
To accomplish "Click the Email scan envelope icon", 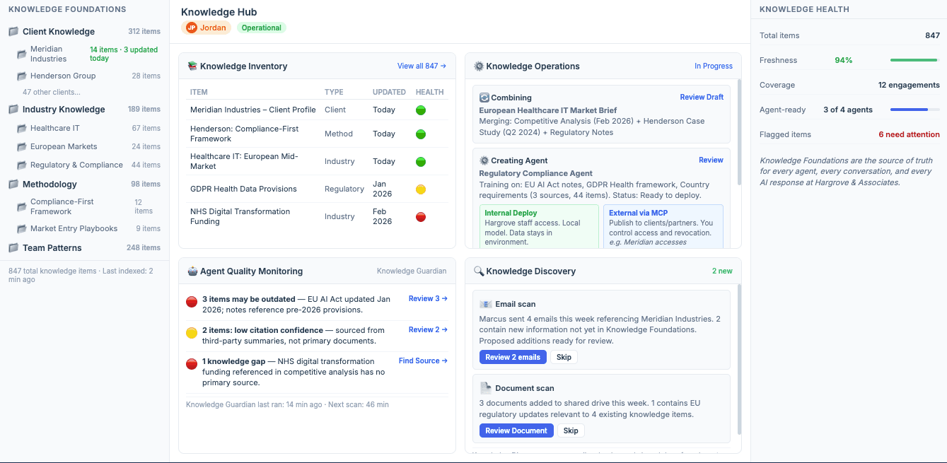I will click(486, 303).
